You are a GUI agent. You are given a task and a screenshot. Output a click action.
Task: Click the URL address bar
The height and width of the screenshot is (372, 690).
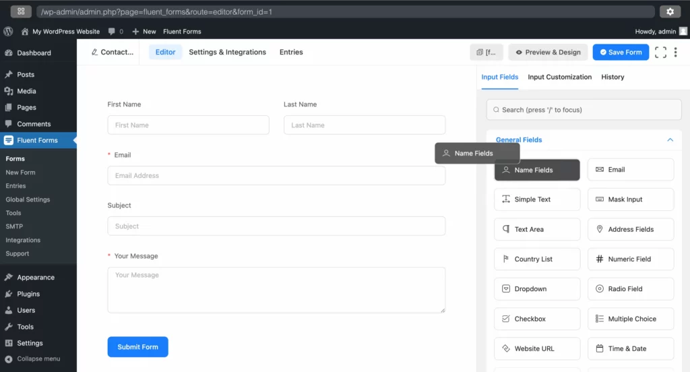tap(346, 12)
